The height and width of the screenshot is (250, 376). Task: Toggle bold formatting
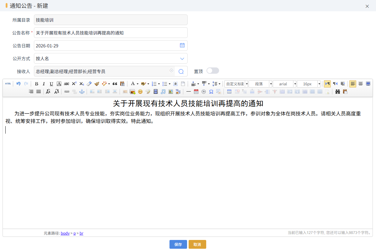pyautogui.click(x=36, y=84)
